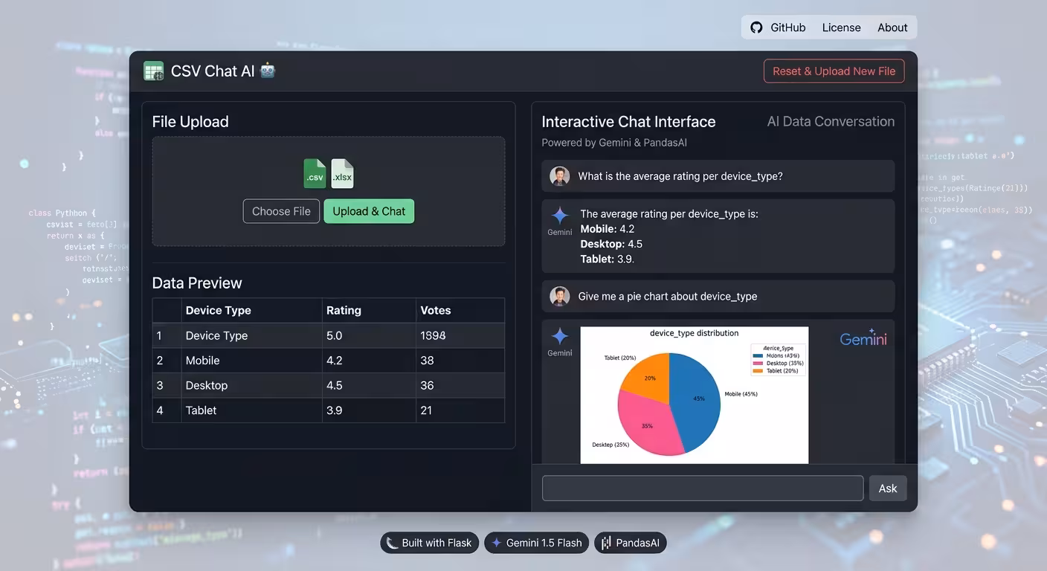
Task: Click the message 'What is the average rating per device_type?'
Action: (x=680, y=176)
